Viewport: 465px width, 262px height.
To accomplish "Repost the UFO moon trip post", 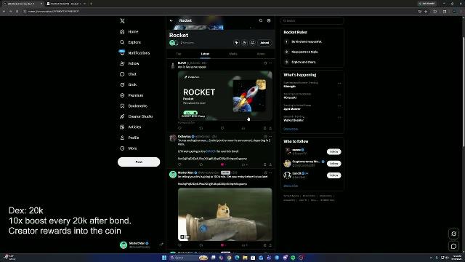I will [x=201, y=164].
